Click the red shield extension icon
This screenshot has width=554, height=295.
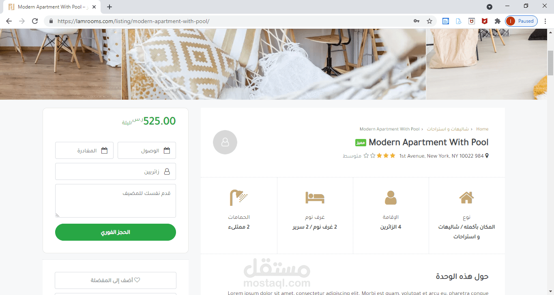(484, 21)
